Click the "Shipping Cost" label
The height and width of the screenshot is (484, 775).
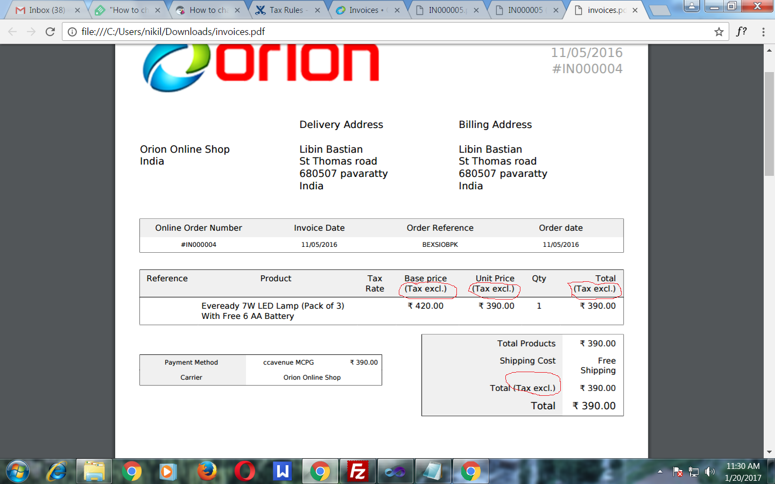point(527,361)
